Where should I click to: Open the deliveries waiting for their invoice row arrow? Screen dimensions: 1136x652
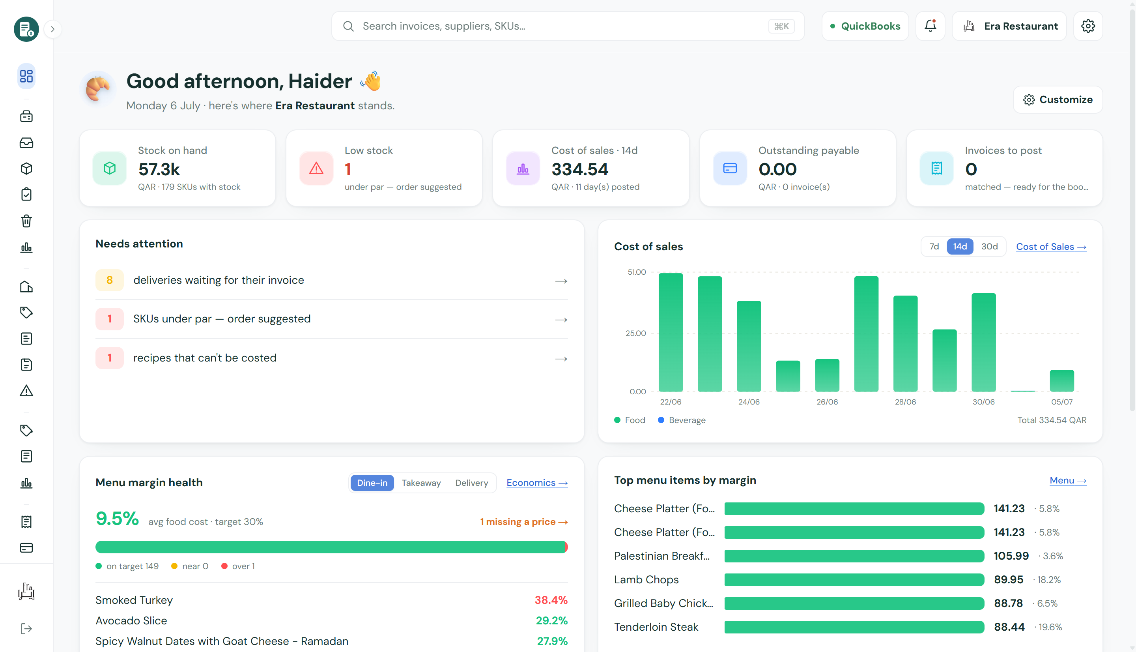click(x=561, y=281)
